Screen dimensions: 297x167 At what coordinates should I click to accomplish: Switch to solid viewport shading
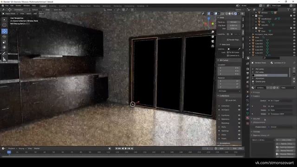pyautogui.click(x=229, y=13)
